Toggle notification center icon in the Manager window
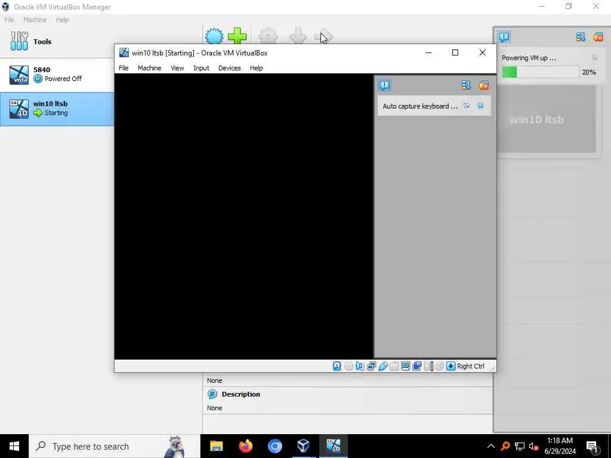The height and width of the screenshot is (458, 611). 504,37
